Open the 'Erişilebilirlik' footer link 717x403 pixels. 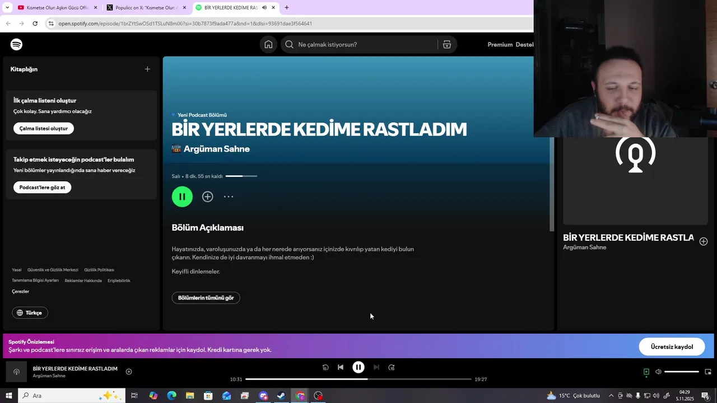[x=119, y=280]
